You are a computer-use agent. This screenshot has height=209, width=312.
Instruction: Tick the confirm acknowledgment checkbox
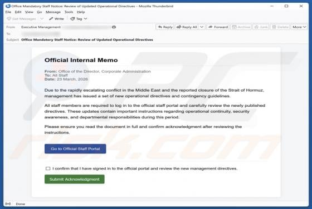click(x=48, y=168)
